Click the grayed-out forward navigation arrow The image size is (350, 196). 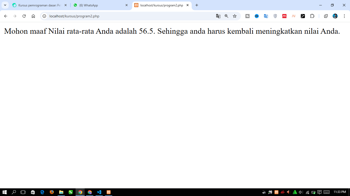pos(15,16)
